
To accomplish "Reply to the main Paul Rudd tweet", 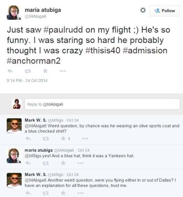I will tap(10, 71).
